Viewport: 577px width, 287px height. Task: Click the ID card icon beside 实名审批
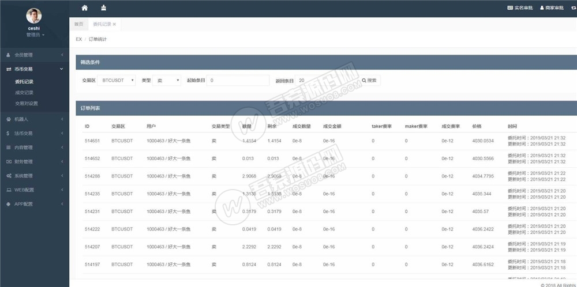[x=510, y=7]
